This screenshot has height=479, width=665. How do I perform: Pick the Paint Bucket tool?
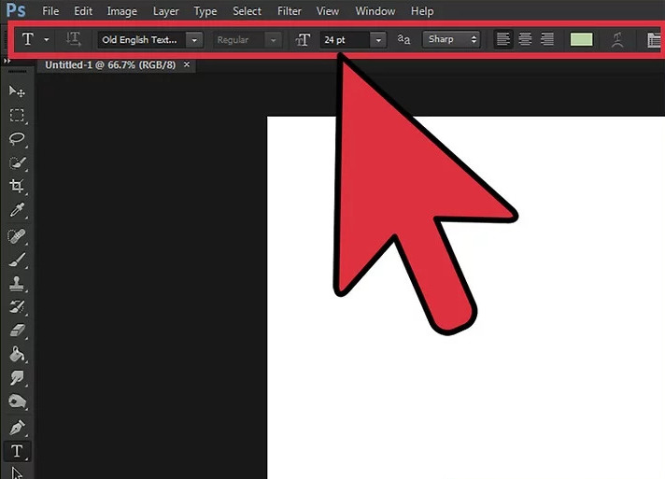click(17, 355)
